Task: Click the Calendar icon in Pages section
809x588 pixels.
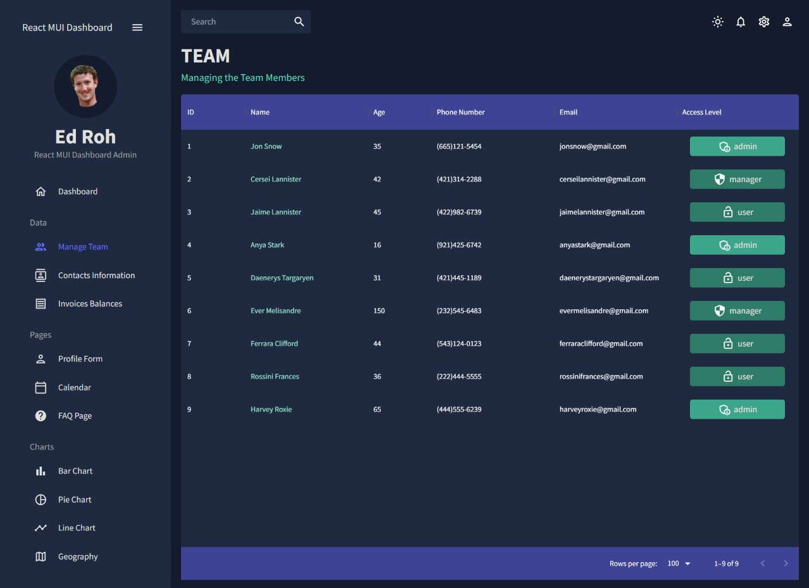Action: [41, 387]
